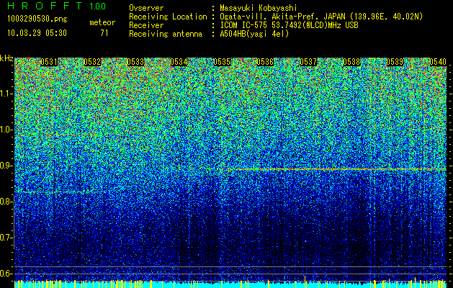
Task: Click the A504HB(yagi 4el) antenna text
Action: click(254, 34)
